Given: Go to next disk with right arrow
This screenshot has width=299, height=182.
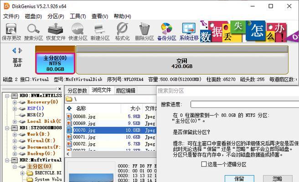Looking at the screenshot, I should tap(20, 51).
